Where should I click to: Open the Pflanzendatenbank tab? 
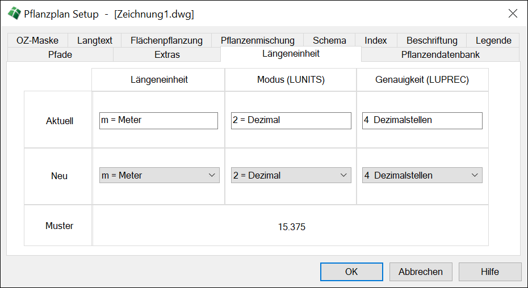coord(440,54)
